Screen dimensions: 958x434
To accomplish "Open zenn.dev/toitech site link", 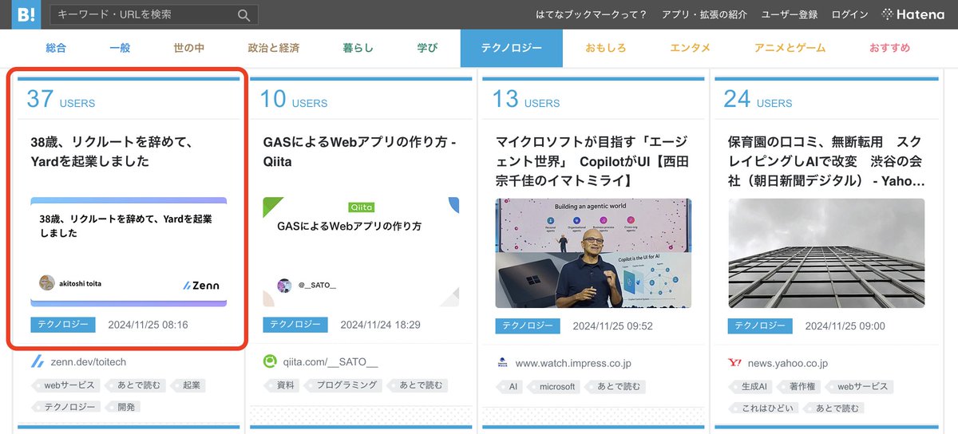I will 89,362.
